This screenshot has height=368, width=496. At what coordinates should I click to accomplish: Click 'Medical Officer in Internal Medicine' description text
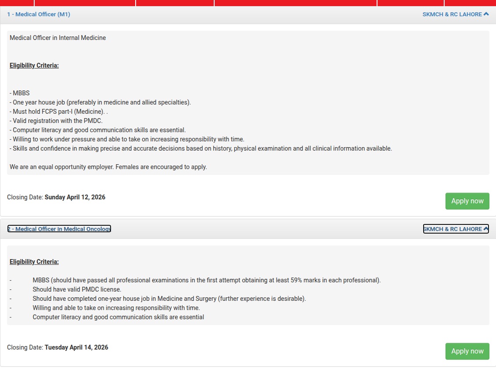click(x=58, y=38)
